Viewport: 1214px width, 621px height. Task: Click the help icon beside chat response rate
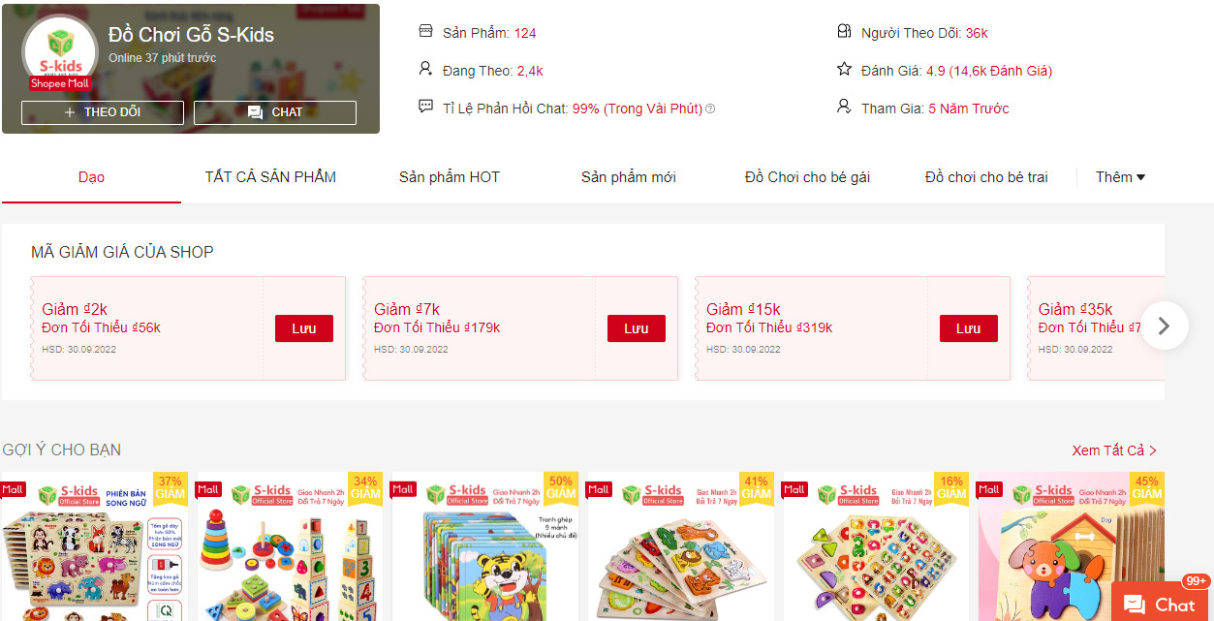pyautogui.click(x=710, y=109)
